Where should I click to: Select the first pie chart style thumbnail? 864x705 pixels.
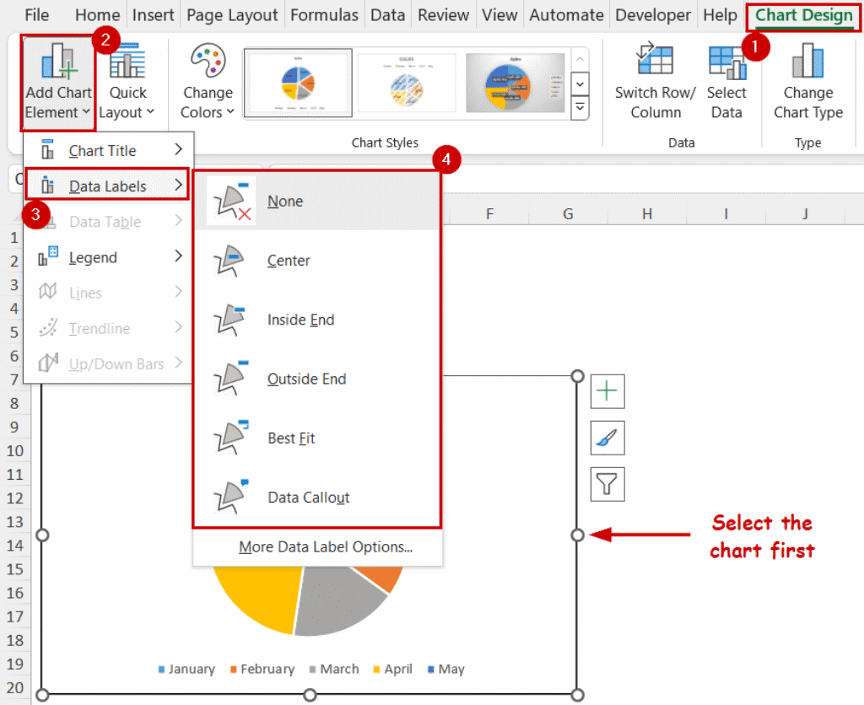tap(297, 82)
